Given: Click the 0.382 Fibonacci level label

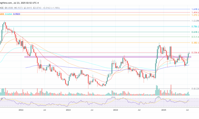Looking at the screenshot, I should [195, 43].
